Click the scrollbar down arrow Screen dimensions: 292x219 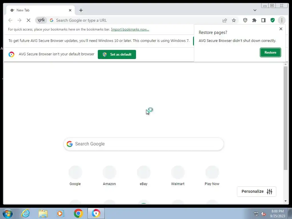285,201
